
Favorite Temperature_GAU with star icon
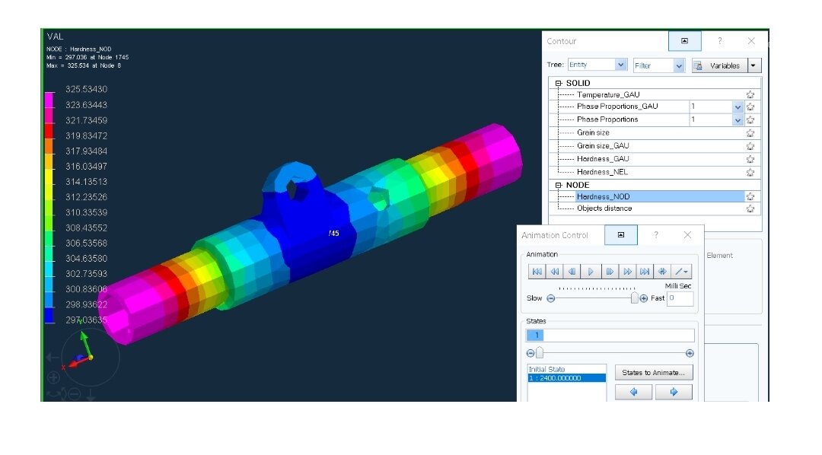click(750, 95)
